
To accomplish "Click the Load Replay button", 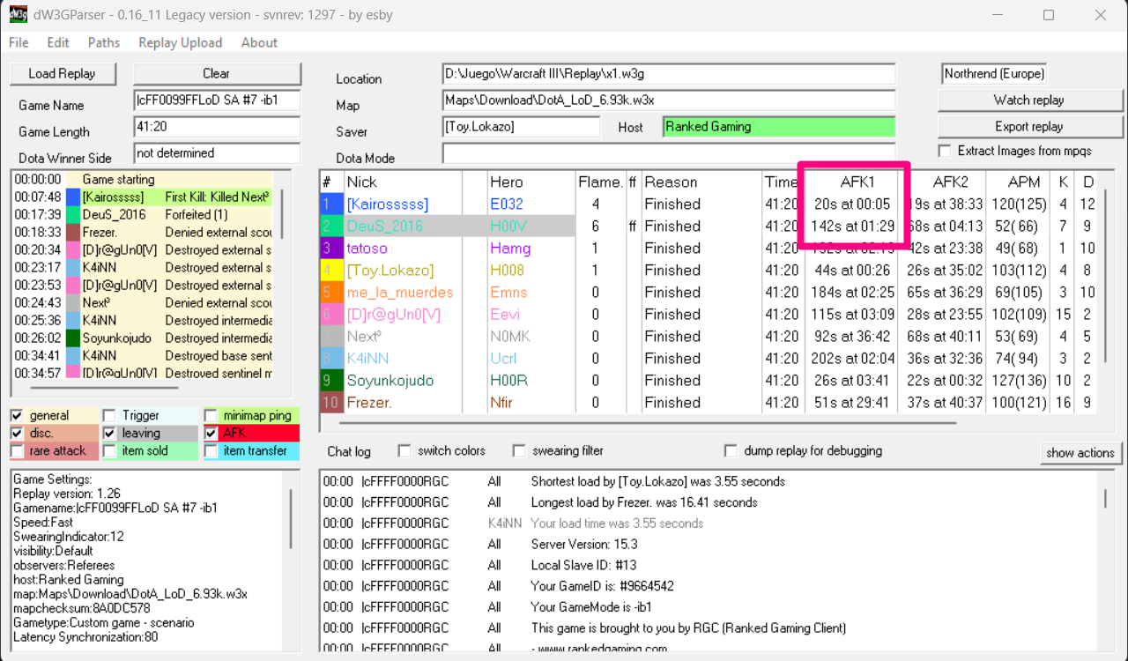I will point(62,74).
